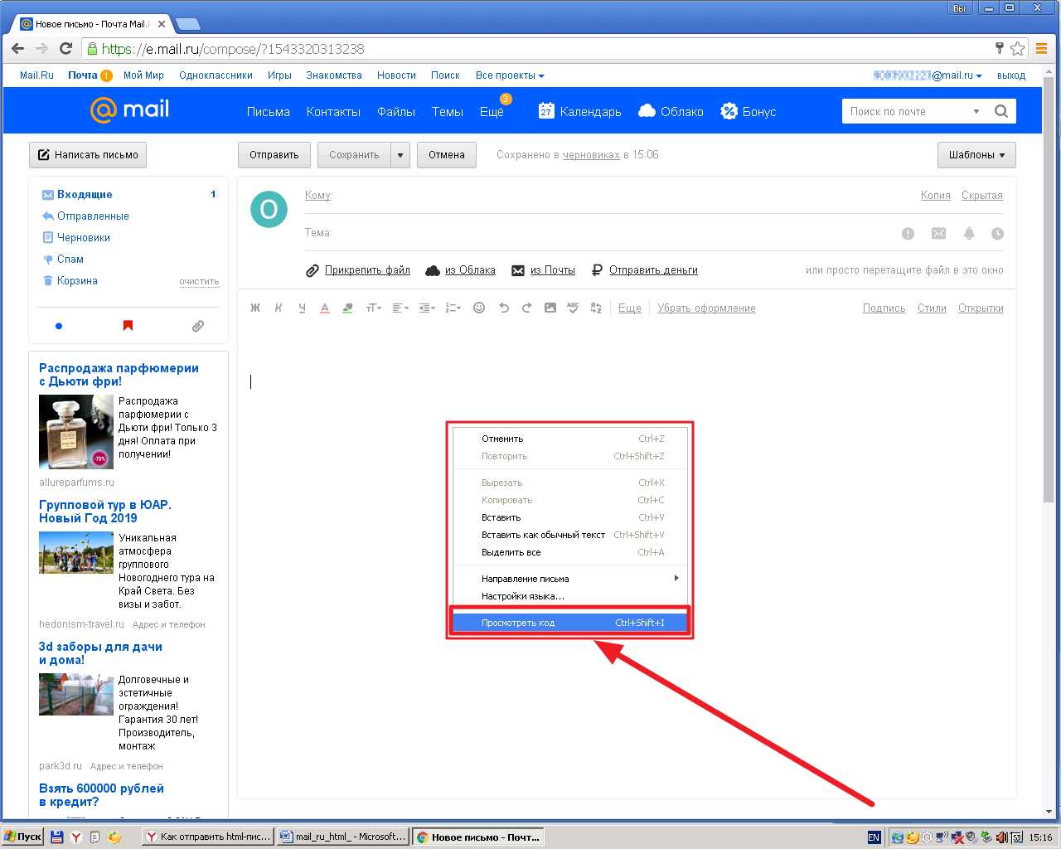Open the text alignment dropdown
Image resolution: width=1061 pixels, height=849 pixels.
tap(400, 308)
